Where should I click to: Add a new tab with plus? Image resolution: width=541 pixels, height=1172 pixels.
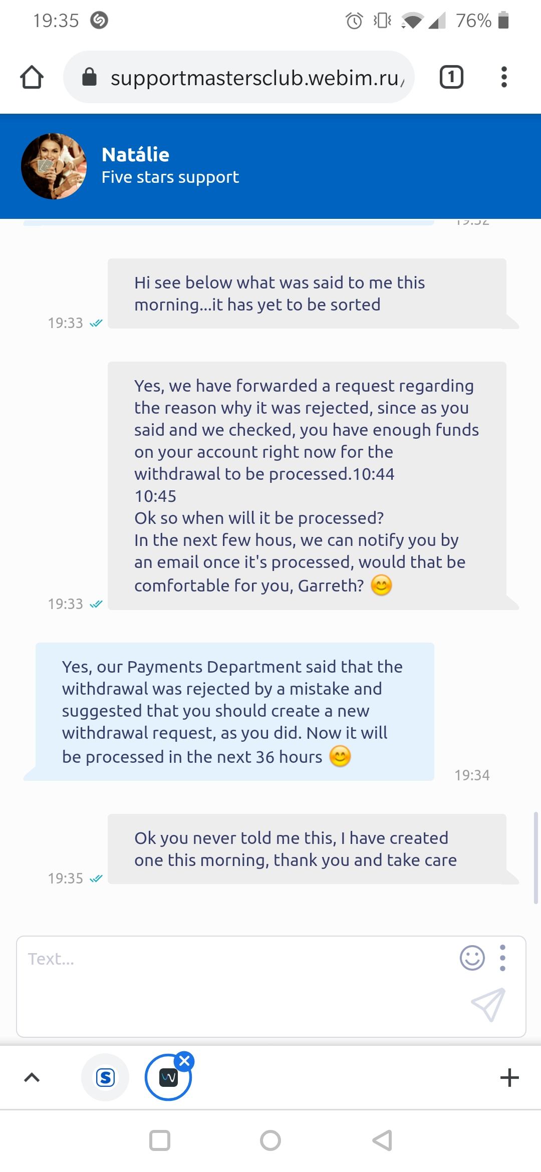point(509,1077)
